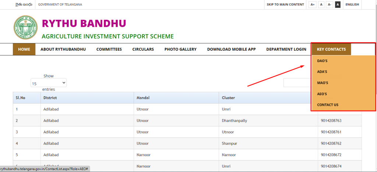Select DAO'S from Key Contacts dropdown
Viewport: 377px width, 172px height.
322,61
